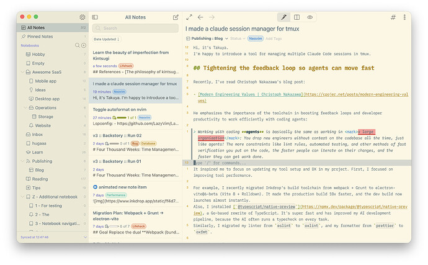Image resolution: width=428 pixels, height=265 pixels.
Task: Click the Neovim tag on note header
Action: coord(256,38)
